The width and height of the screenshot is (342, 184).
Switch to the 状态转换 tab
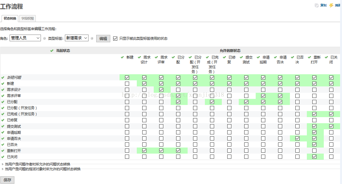(10, 19)
